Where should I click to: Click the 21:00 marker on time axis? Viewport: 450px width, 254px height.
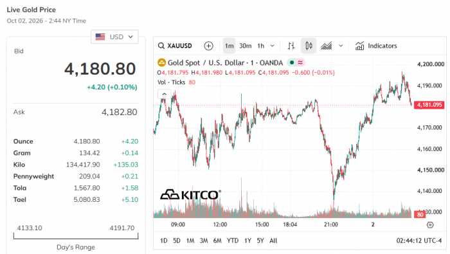(x=331, y=224)
